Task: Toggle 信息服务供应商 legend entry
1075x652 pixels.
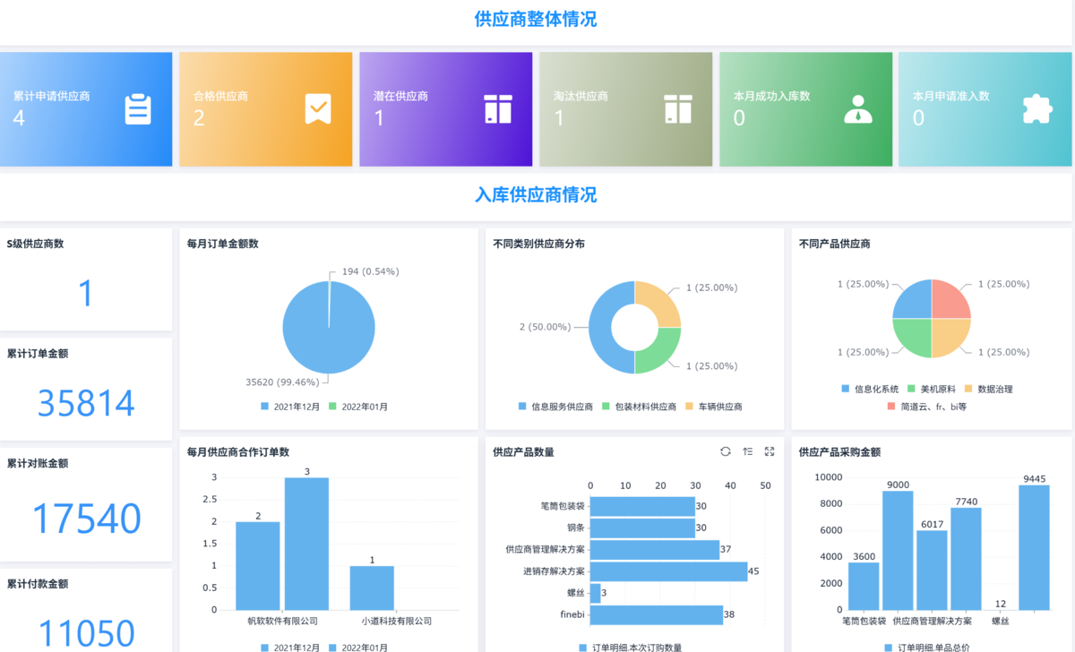Action: coord(555,407)
